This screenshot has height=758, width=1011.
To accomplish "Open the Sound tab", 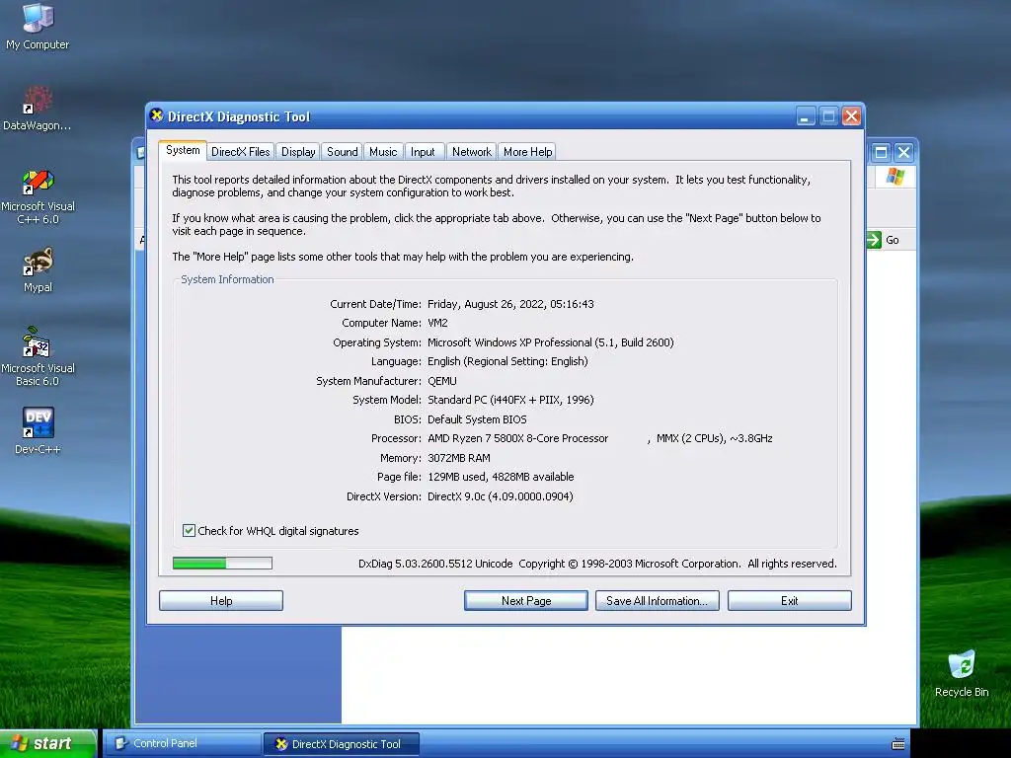I will point(342,152).
